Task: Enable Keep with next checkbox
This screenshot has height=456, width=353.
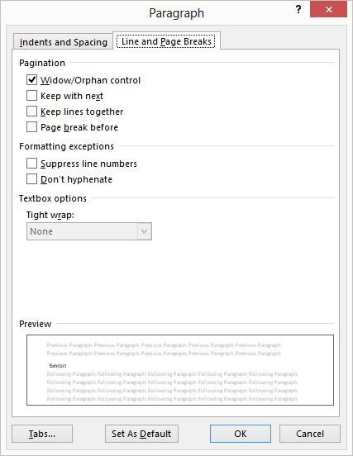Action: [x=31, y=95]
